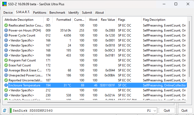Click the refresh icon at bottom left
194x115 pixels.
4,111
